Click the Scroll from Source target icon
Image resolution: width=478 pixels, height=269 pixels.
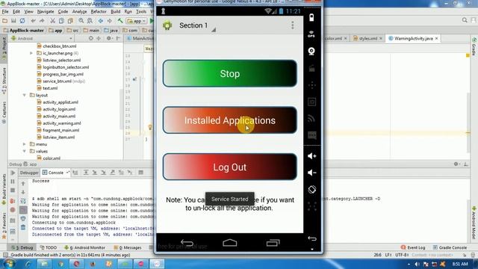point(91,38)
